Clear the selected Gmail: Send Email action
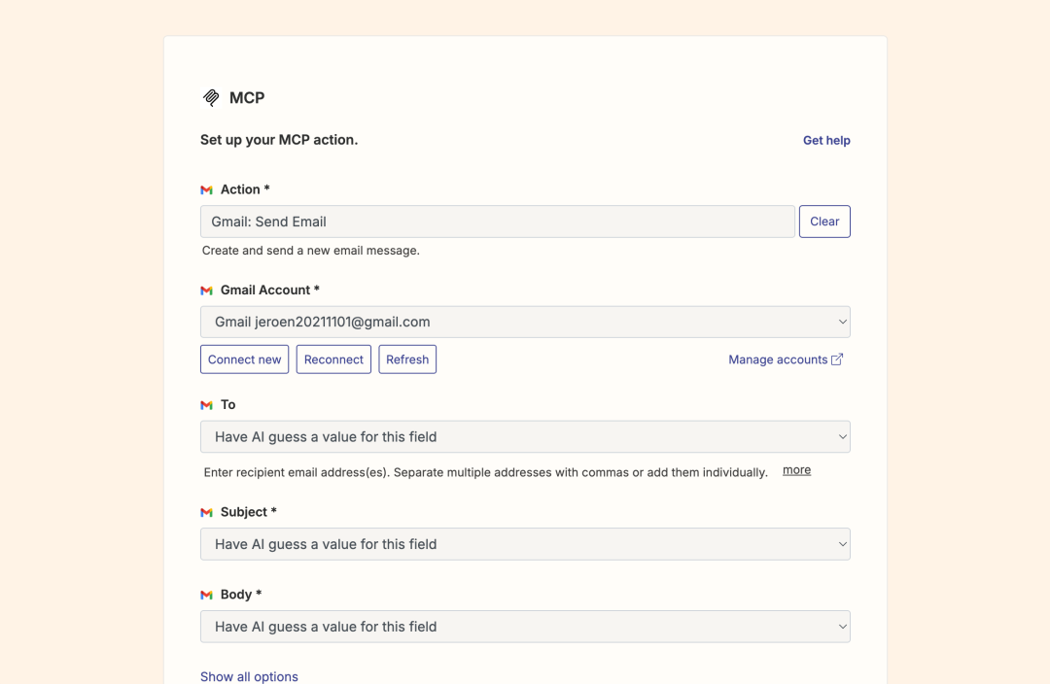Image resolution: width=1050 pixels, height=684 pixels. pyautogui.click(x=824, y=221)
